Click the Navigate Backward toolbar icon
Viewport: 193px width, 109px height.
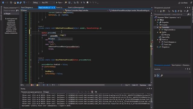[x=3, y=2]
